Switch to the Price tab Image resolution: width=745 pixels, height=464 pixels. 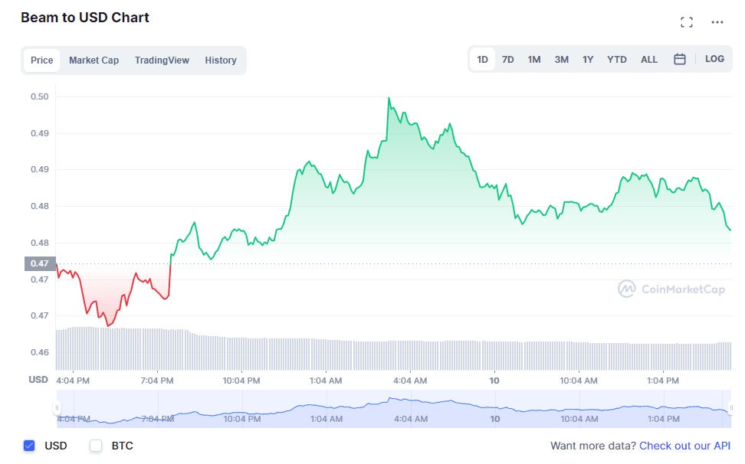click(x=42, y=60)
